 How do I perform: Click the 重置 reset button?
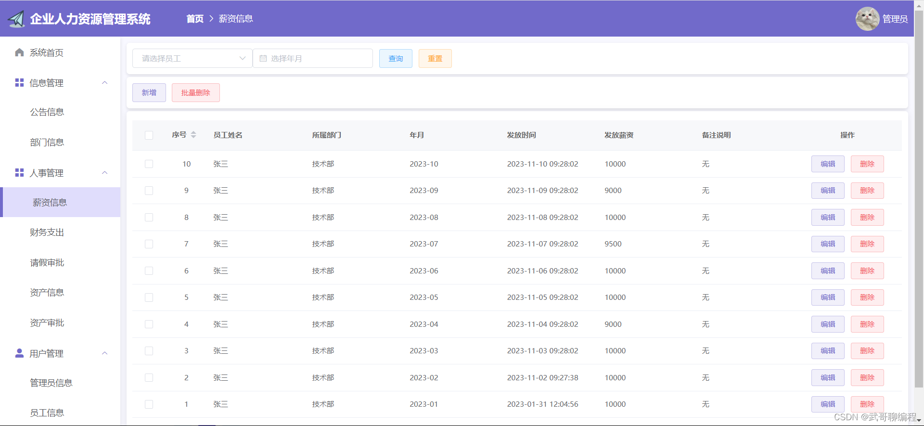coord(435,58)
